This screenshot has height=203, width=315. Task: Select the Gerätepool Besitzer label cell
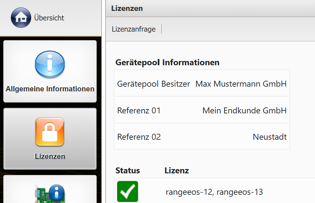coord(154,84)
